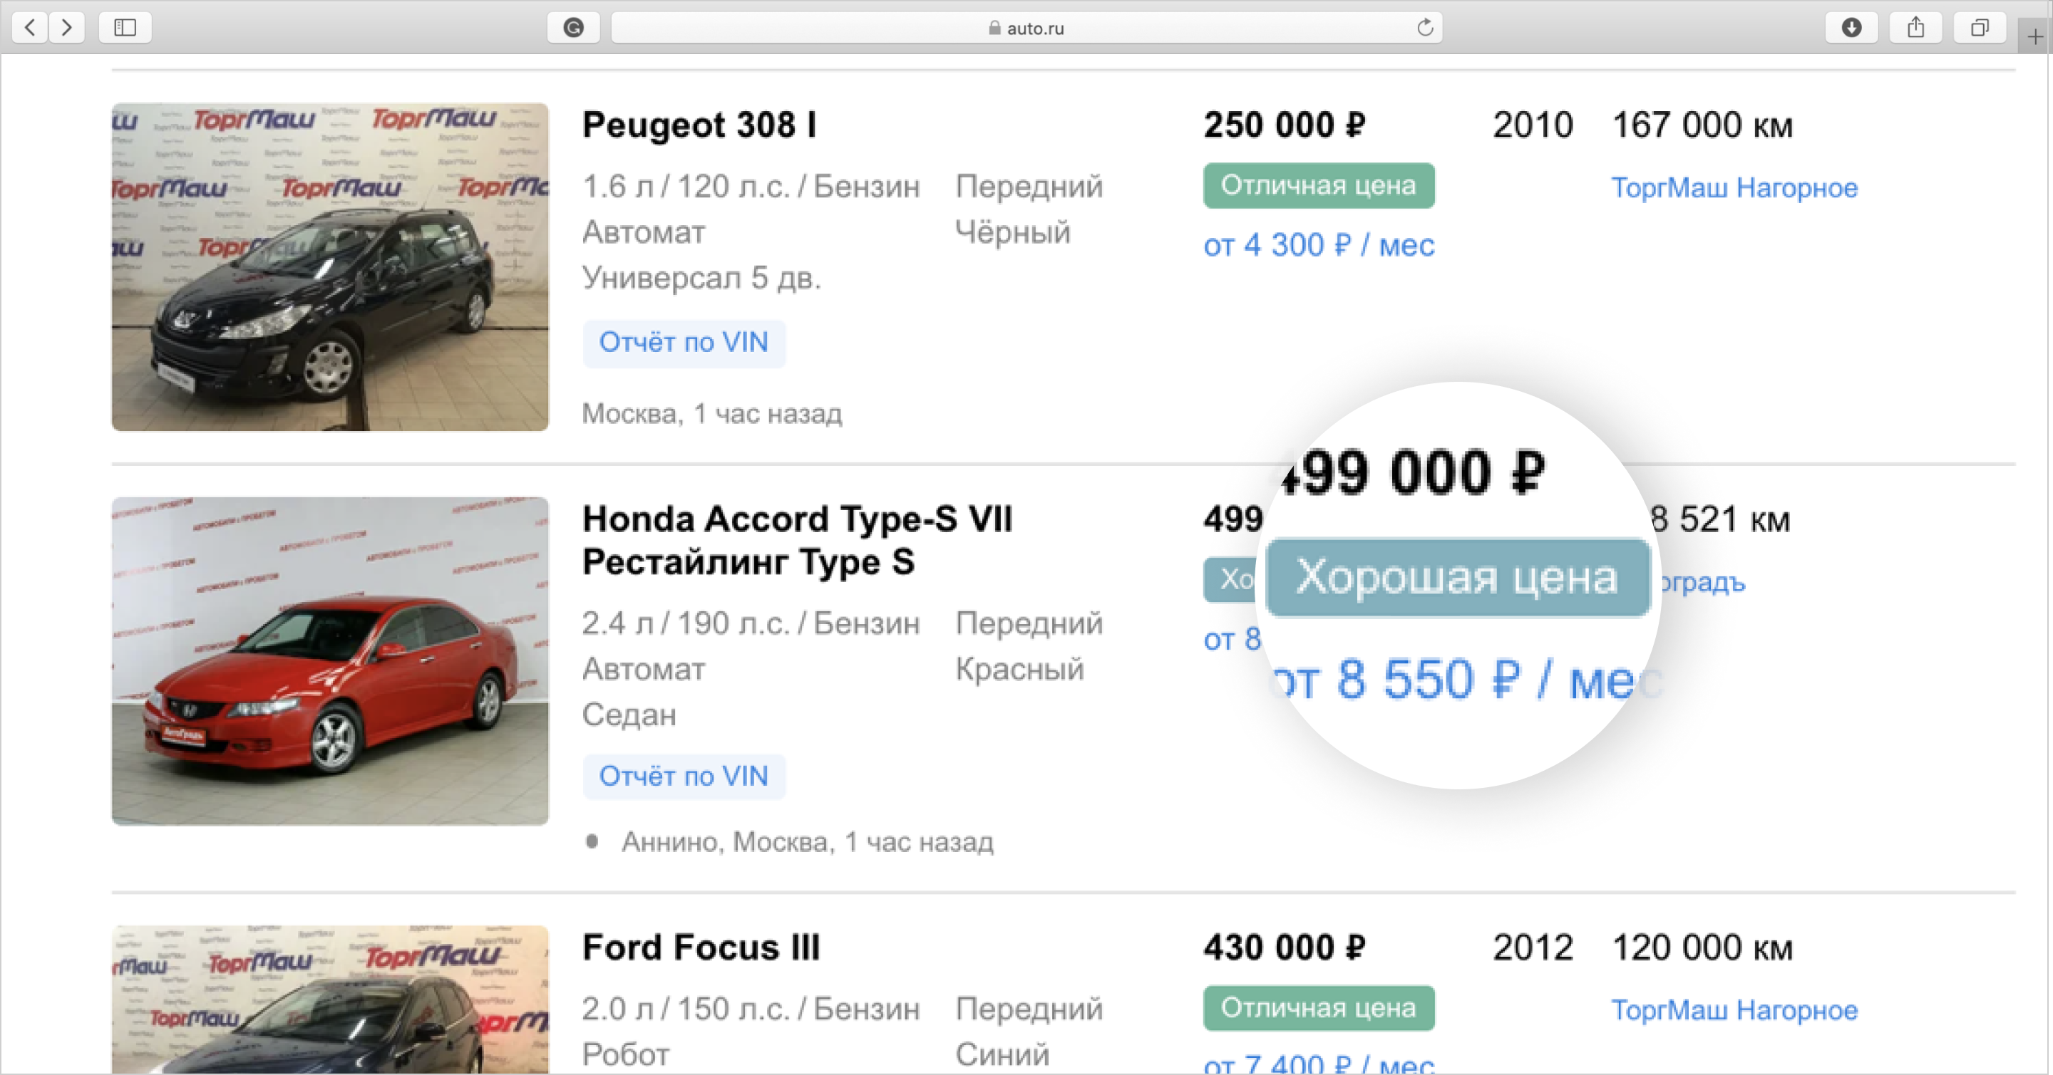Open Ford Focus III listing title
Image resolution: width=2053 pixels, height=1075 pixels.
tap(701, 947)
